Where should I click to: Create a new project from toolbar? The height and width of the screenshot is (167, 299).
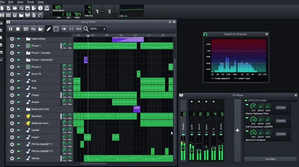point(2,8)
